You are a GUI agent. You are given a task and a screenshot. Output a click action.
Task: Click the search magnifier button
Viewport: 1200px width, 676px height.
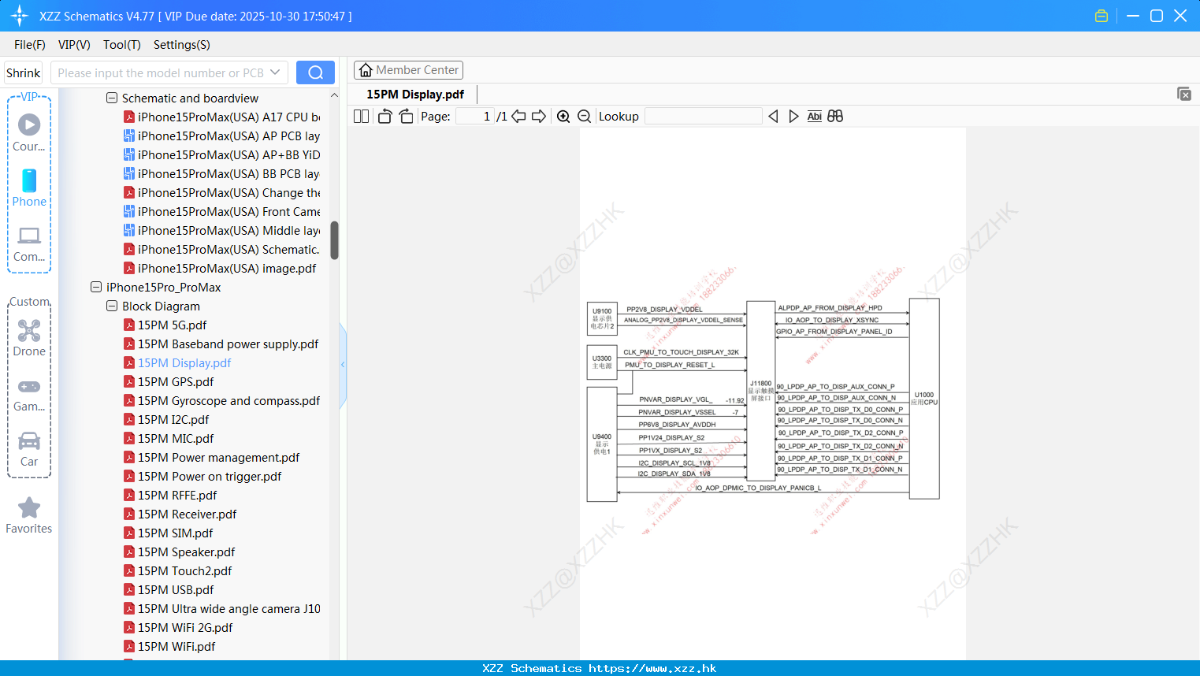[x=315, y=72]
